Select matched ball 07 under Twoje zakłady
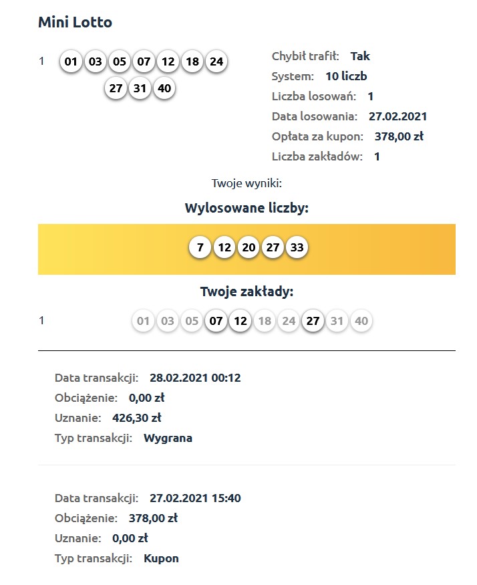The width and height of the screenshot is (477, 585). click(x=216, y=321)
